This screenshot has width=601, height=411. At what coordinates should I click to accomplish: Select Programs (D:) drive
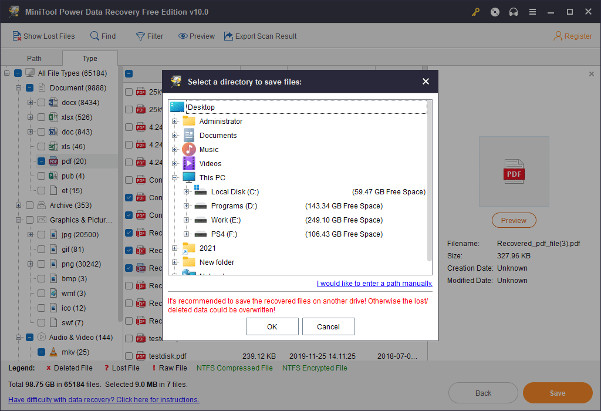click(234, 206)
